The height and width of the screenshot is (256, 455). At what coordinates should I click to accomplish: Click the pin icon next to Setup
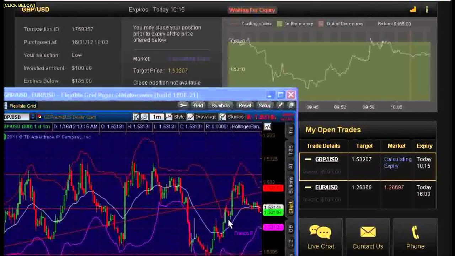[280, 106]
